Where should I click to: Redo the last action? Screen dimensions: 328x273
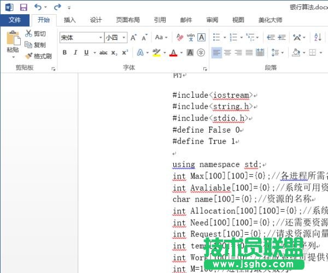point(57,7)
